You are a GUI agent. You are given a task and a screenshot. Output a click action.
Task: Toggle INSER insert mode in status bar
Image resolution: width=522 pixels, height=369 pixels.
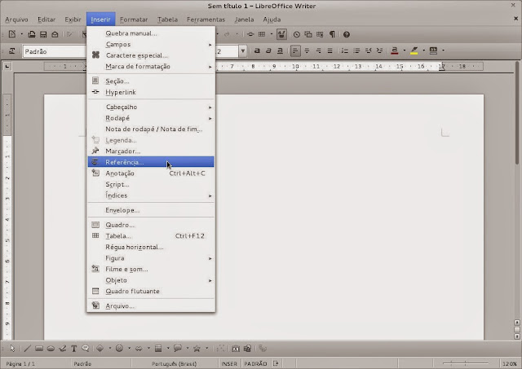coord(229,363)
